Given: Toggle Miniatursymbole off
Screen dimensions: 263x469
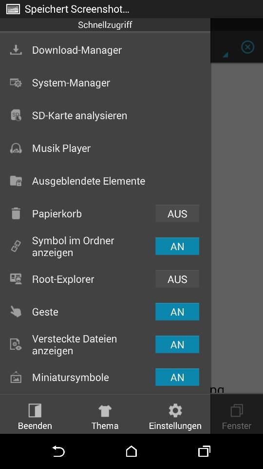Looking at the screenshot, I should [177, 377].
